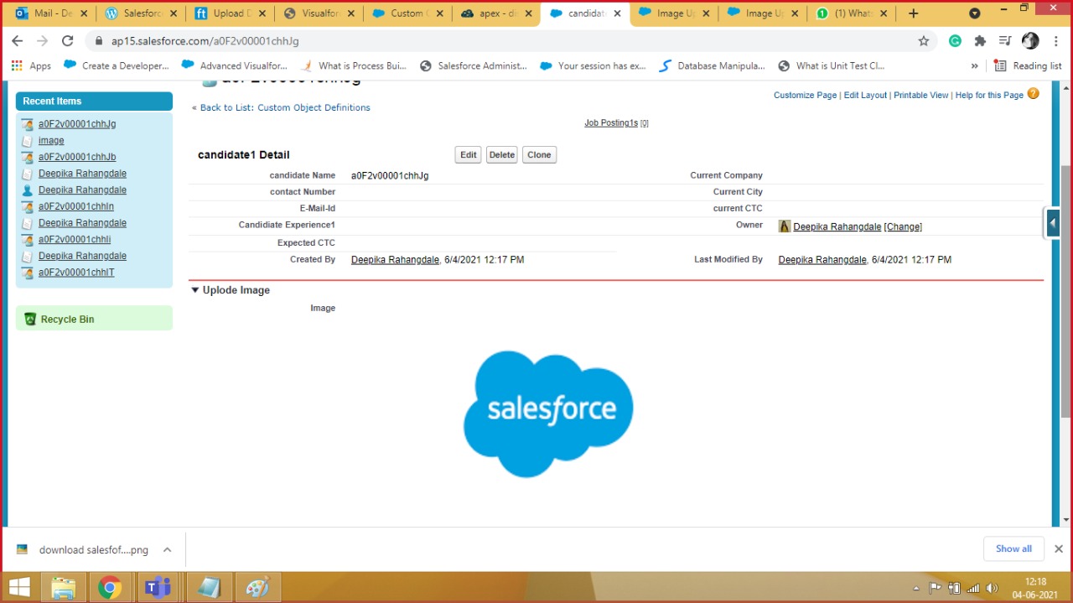Open the right sidebar collapse handle
Image resolution: width=1073 pixels, height=603 pixels.
pos(1052,223)
